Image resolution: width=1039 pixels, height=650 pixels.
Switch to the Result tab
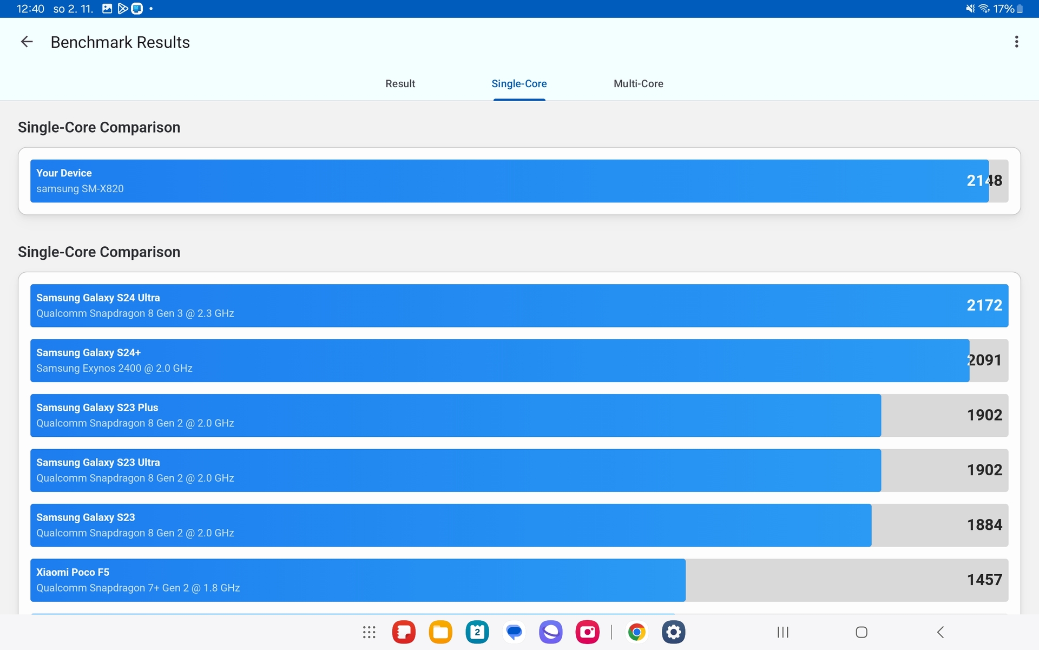coord(400,84)
